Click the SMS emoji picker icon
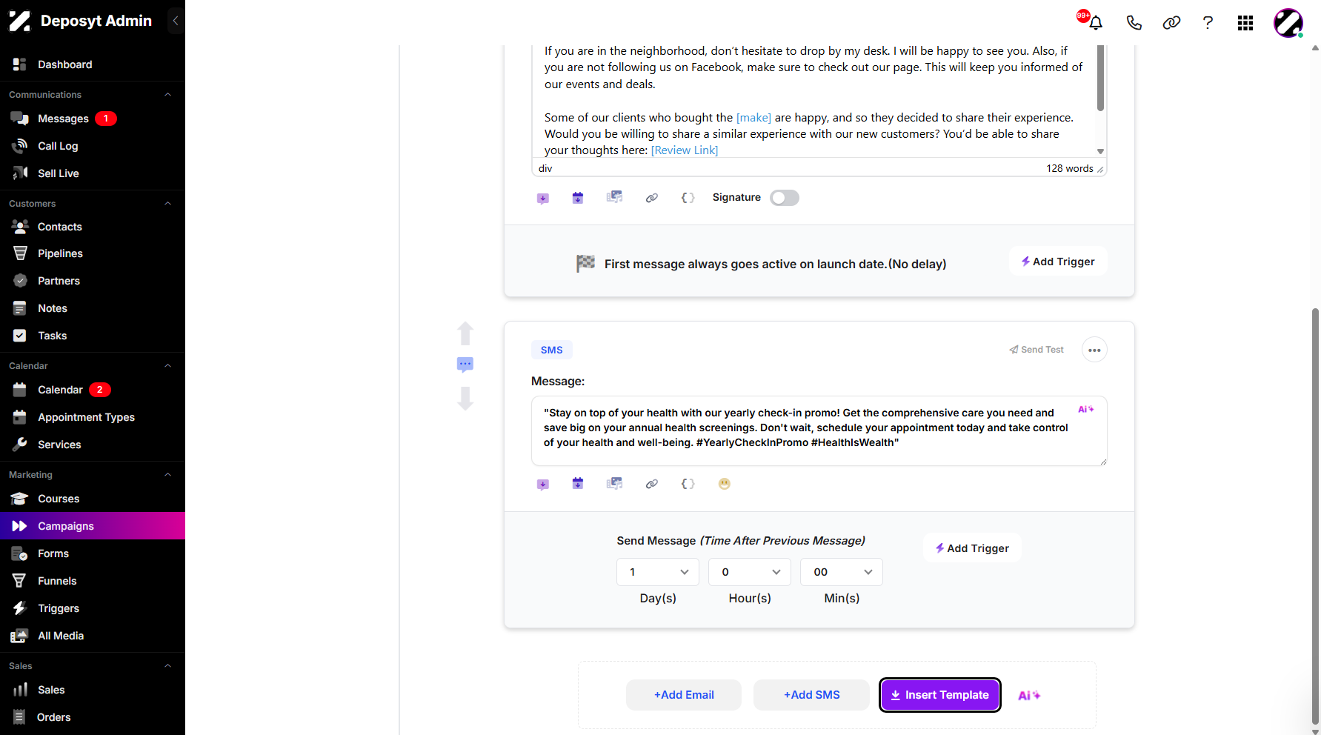Viewport: 1321px width, 735px height. point(725,484)
